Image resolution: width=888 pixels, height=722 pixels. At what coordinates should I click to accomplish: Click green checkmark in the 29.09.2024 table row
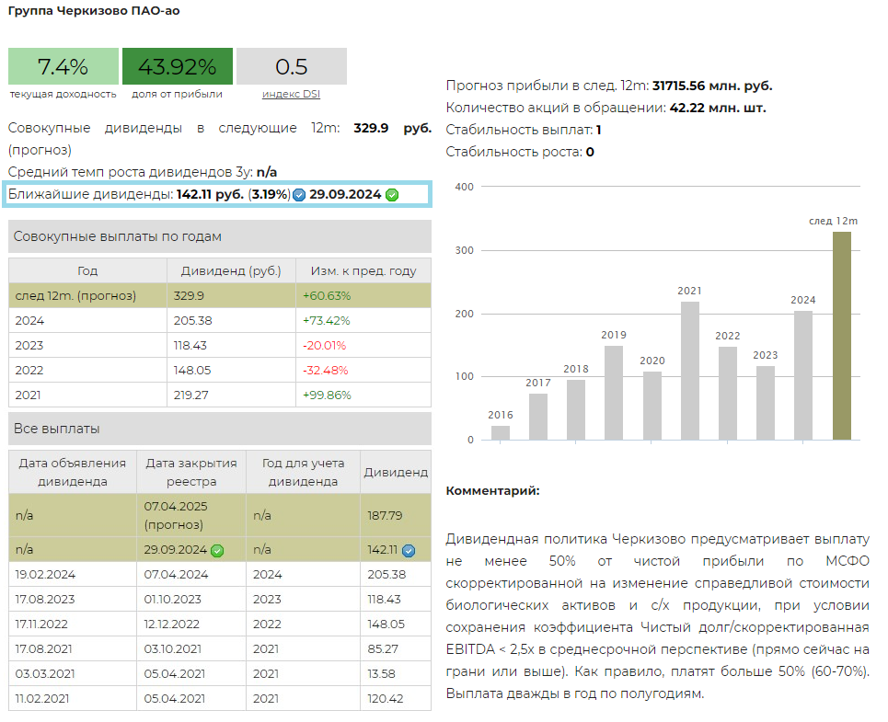pyautogui.click(x=217, y=550)
